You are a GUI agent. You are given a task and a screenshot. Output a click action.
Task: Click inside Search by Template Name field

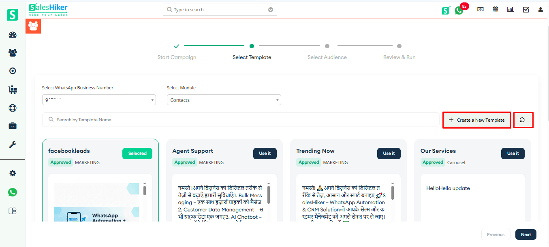[162, 119]
